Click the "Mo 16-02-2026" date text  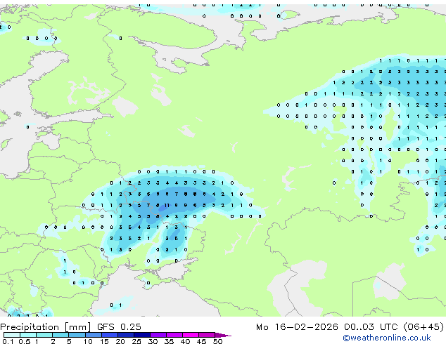point(297,327)
